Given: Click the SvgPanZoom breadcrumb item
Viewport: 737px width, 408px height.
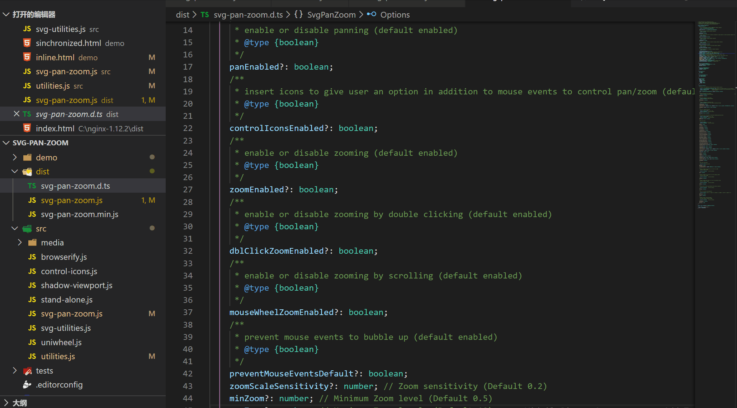Looking at the screenshot, I should (x=331, y=15).
